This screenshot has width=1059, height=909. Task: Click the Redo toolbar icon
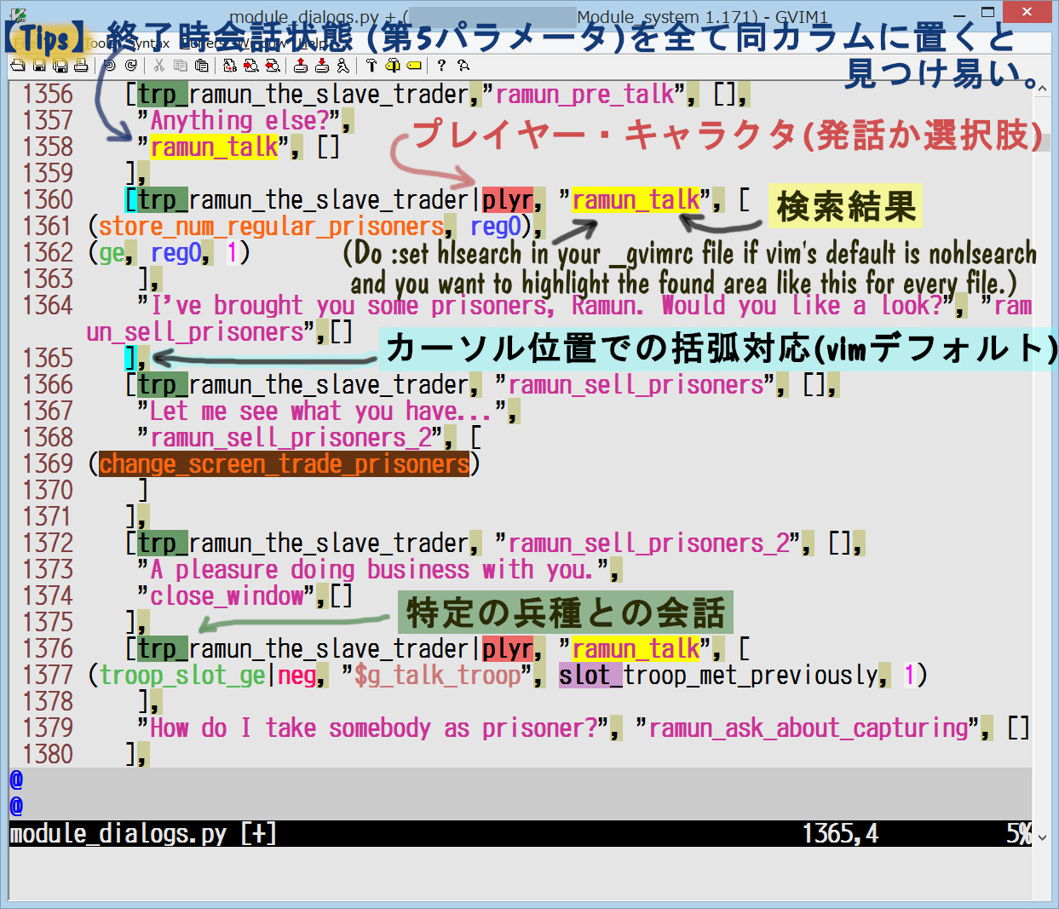130,66
